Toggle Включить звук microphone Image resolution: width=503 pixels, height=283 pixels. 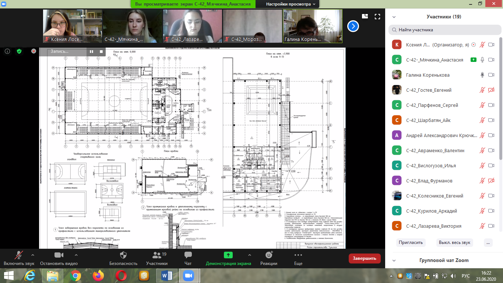pyautogui.click(x=19, y=258)
